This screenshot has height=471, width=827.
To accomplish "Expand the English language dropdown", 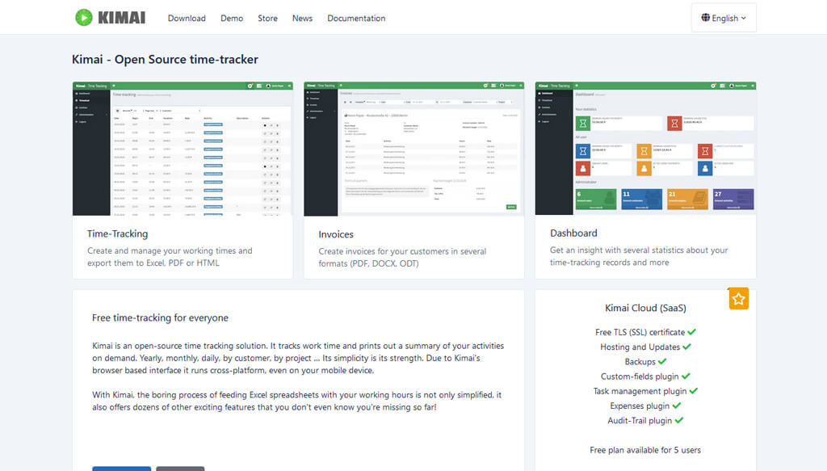I will point(724,18).
